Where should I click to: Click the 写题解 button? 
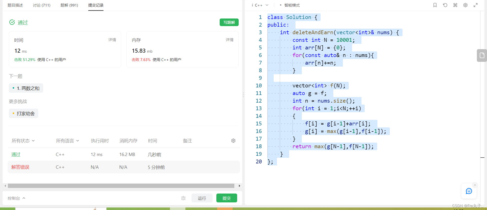[x=229, y=22]
